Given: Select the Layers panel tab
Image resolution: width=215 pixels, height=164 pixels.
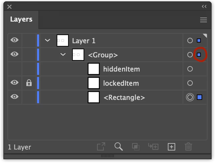Looking at the screenshot, I should pyautogui.click(x=21, y=20).
